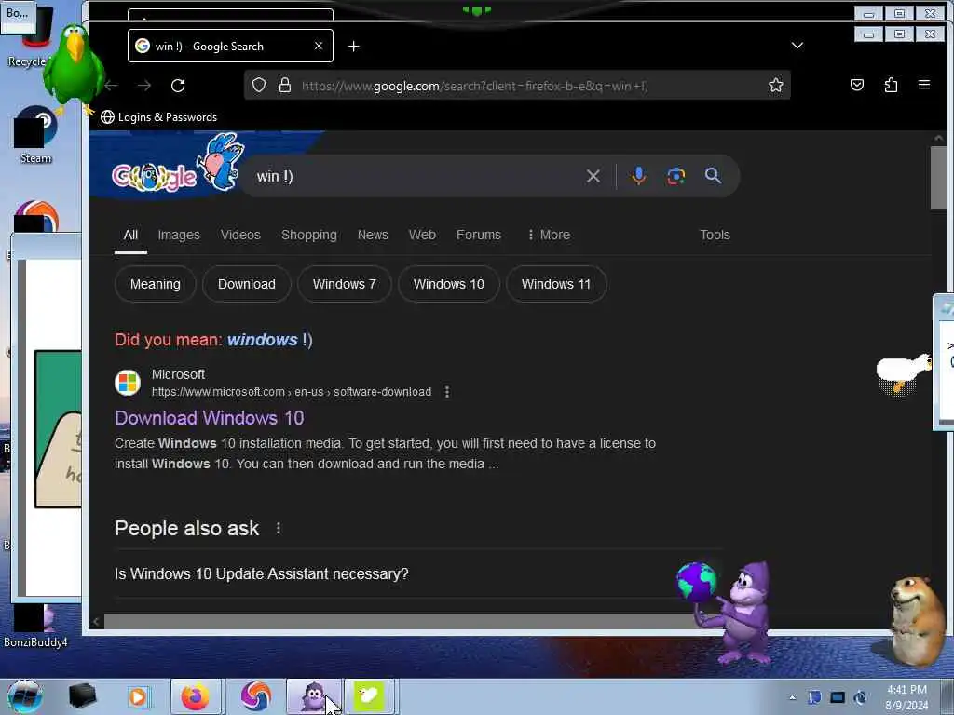Open the 'Download Windows 10' result

(210, 418)
